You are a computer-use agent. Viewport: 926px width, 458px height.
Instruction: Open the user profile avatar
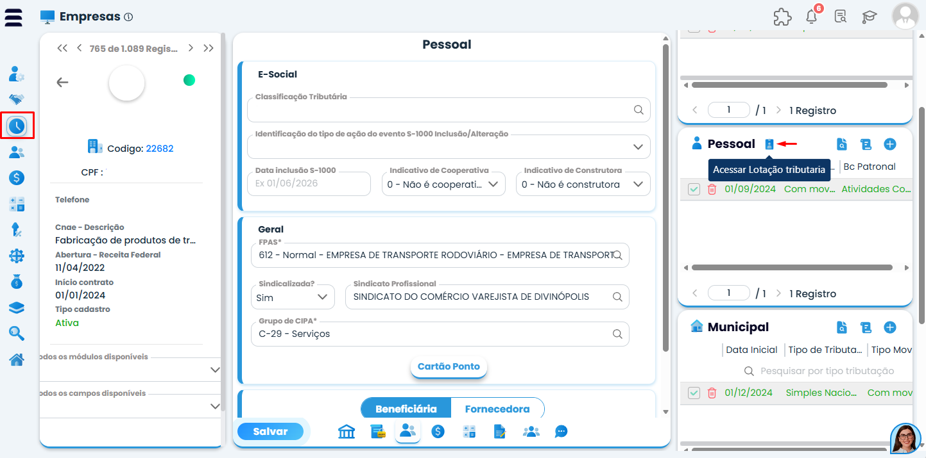(x=905, y=17)
